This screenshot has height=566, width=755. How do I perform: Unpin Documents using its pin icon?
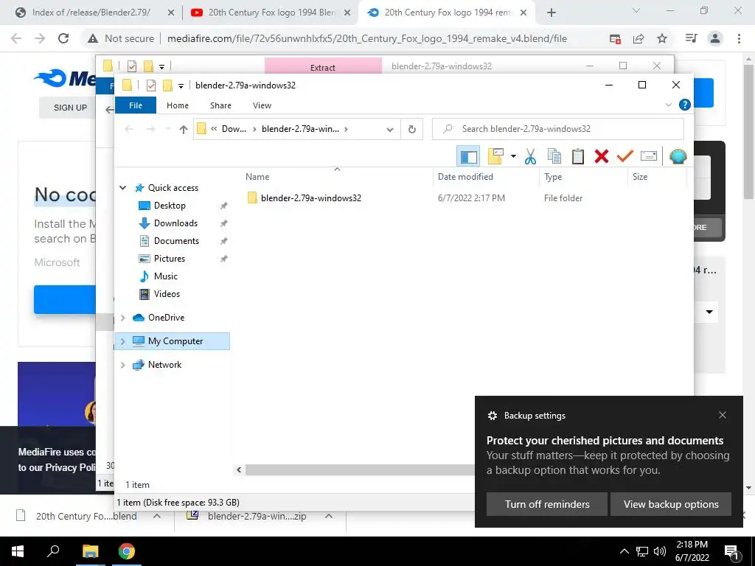[223, 242]
